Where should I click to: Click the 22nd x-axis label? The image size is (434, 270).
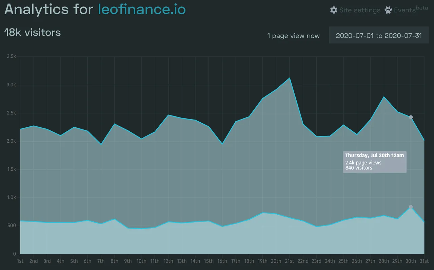(x=303, y=261)
